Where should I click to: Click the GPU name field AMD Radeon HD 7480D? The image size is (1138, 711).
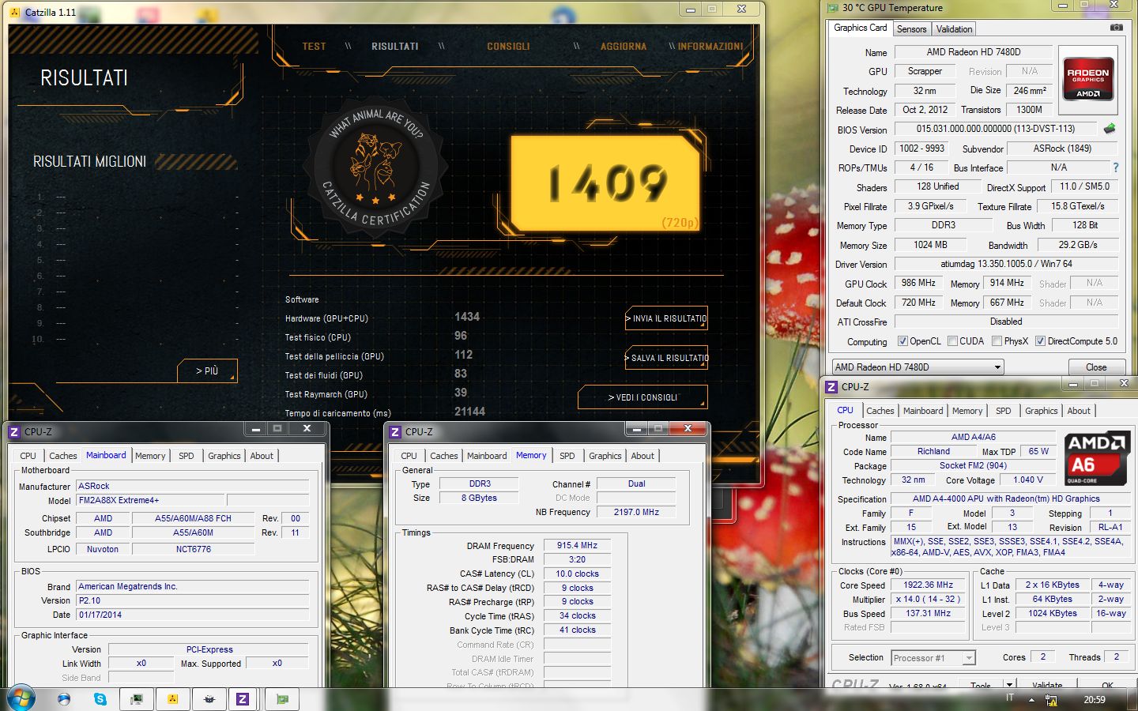point(974,52)
